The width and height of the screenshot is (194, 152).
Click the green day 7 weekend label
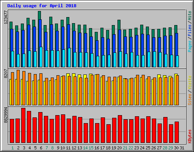pyautogui.click(x=47, y=148)
